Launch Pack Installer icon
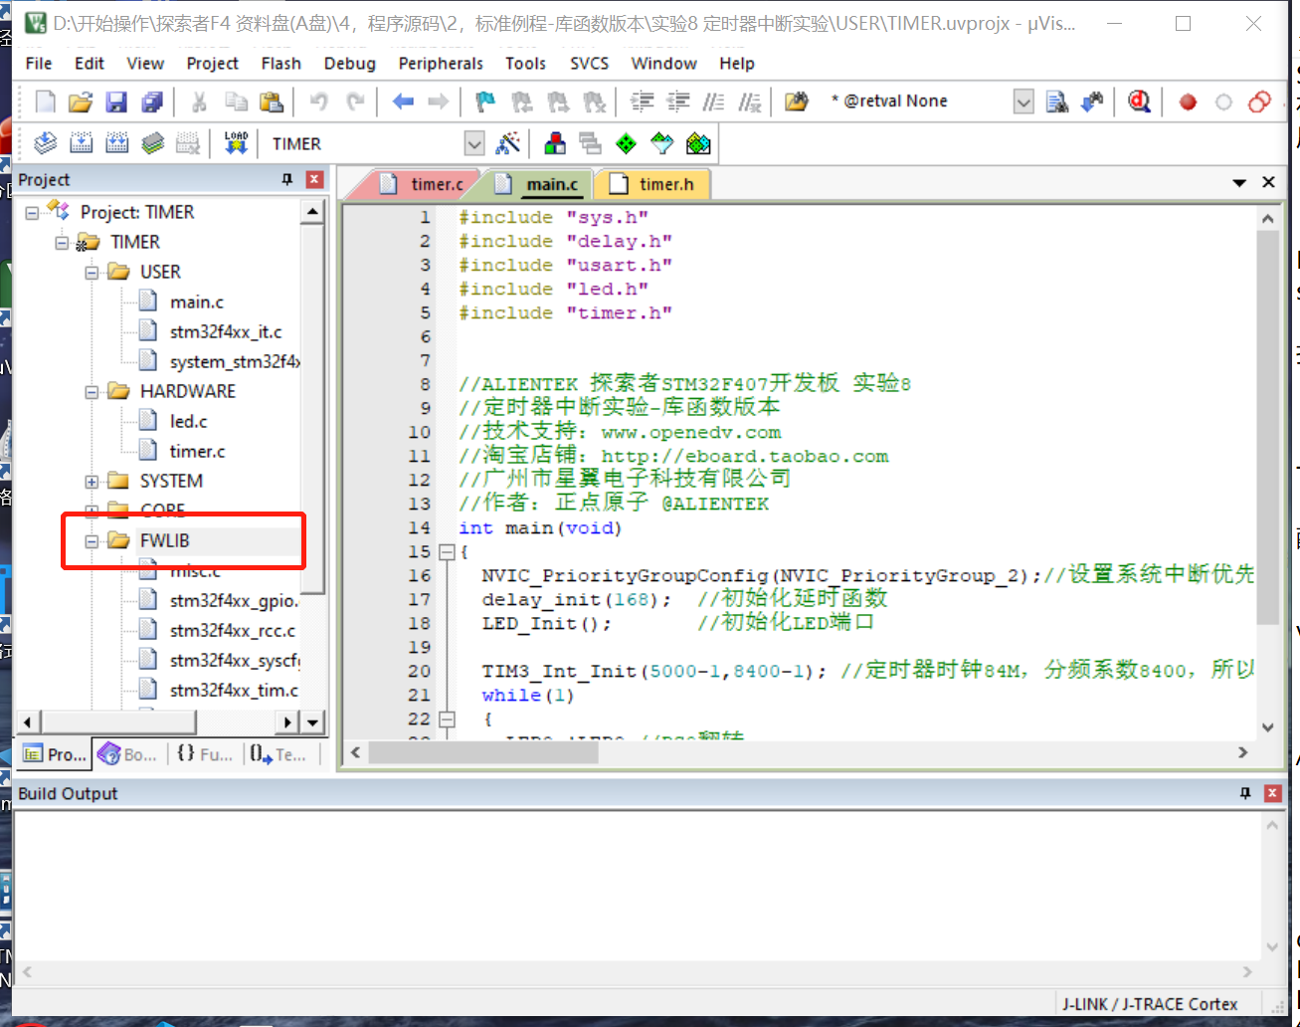The image size is (1300, 1027). pyautogui.click(x=698, y=144)
